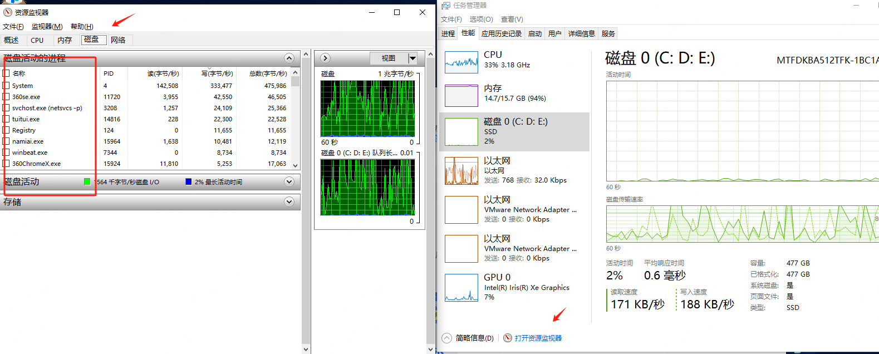
Task: Click the 磁盘 0 队列长度 graph
Action: 367,187
